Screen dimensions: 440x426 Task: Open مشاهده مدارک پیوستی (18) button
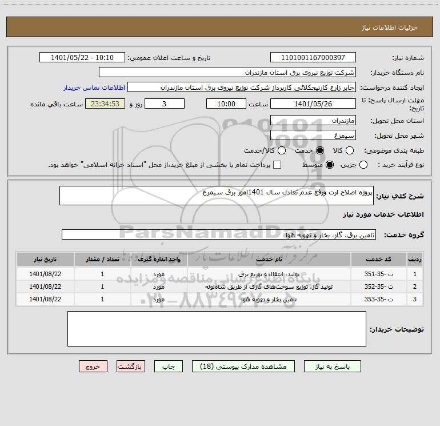click(x=243, y=367)
